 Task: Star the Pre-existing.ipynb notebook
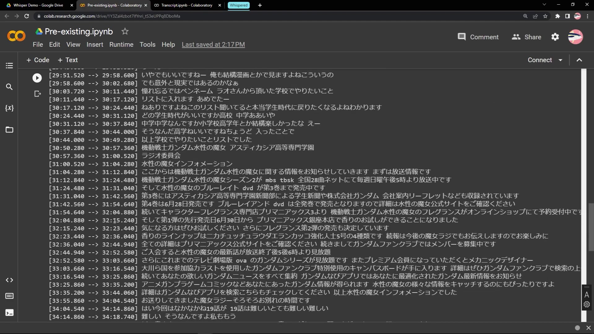125,31
